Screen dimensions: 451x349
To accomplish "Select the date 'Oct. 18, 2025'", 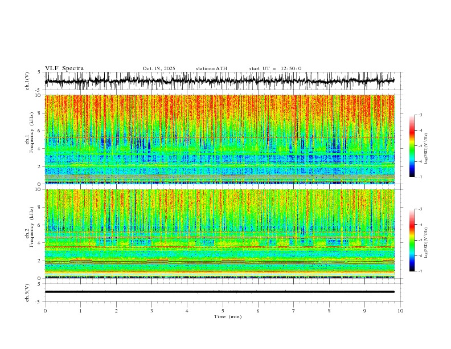I will tap(159, 68).
